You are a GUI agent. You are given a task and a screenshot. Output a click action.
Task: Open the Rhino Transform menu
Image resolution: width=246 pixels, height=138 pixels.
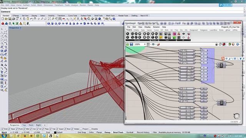(x=59, y=5)
